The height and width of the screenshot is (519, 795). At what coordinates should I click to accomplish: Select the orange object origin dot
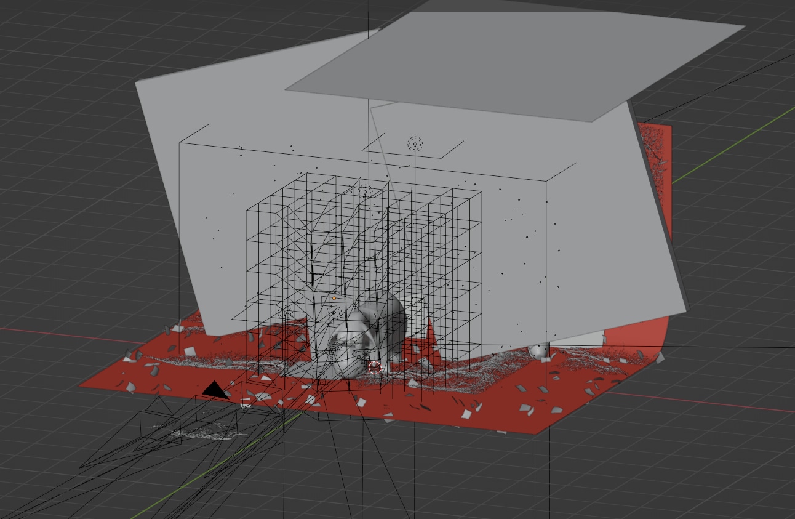[x=334, y=298]
